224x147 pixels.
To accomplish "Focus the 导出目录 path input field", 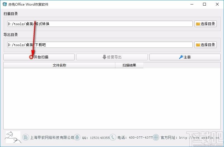I will pyautogui.click(x=100, y=45).
